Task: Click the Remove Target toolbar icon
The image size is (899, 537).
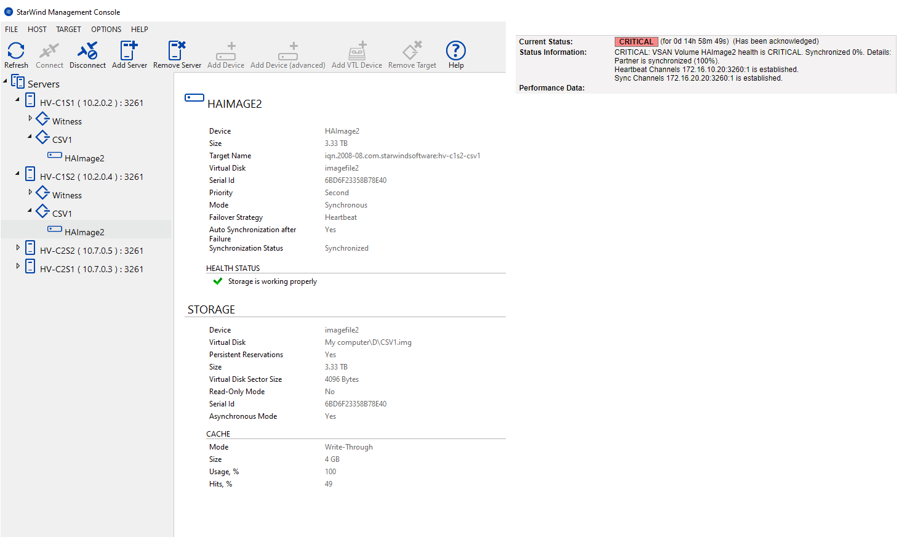Action: pyautogui.click(x=412, y=50)
